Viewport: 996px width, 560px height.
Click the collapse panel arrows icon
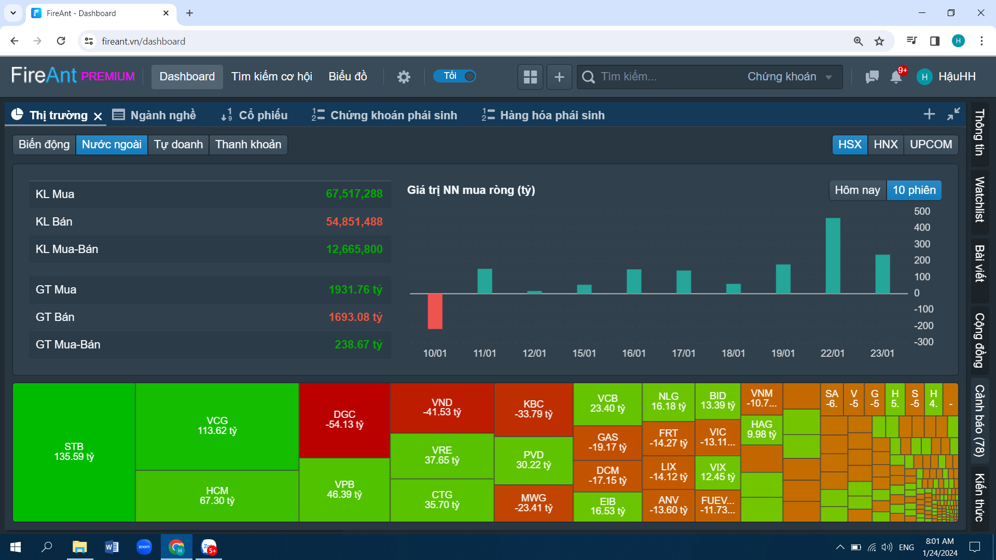(953, 114)
